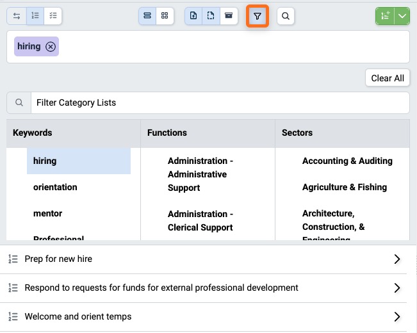Click list icon beside Respond to requests
The width and height of the screenshot is (417, 333).
[13, 288]
